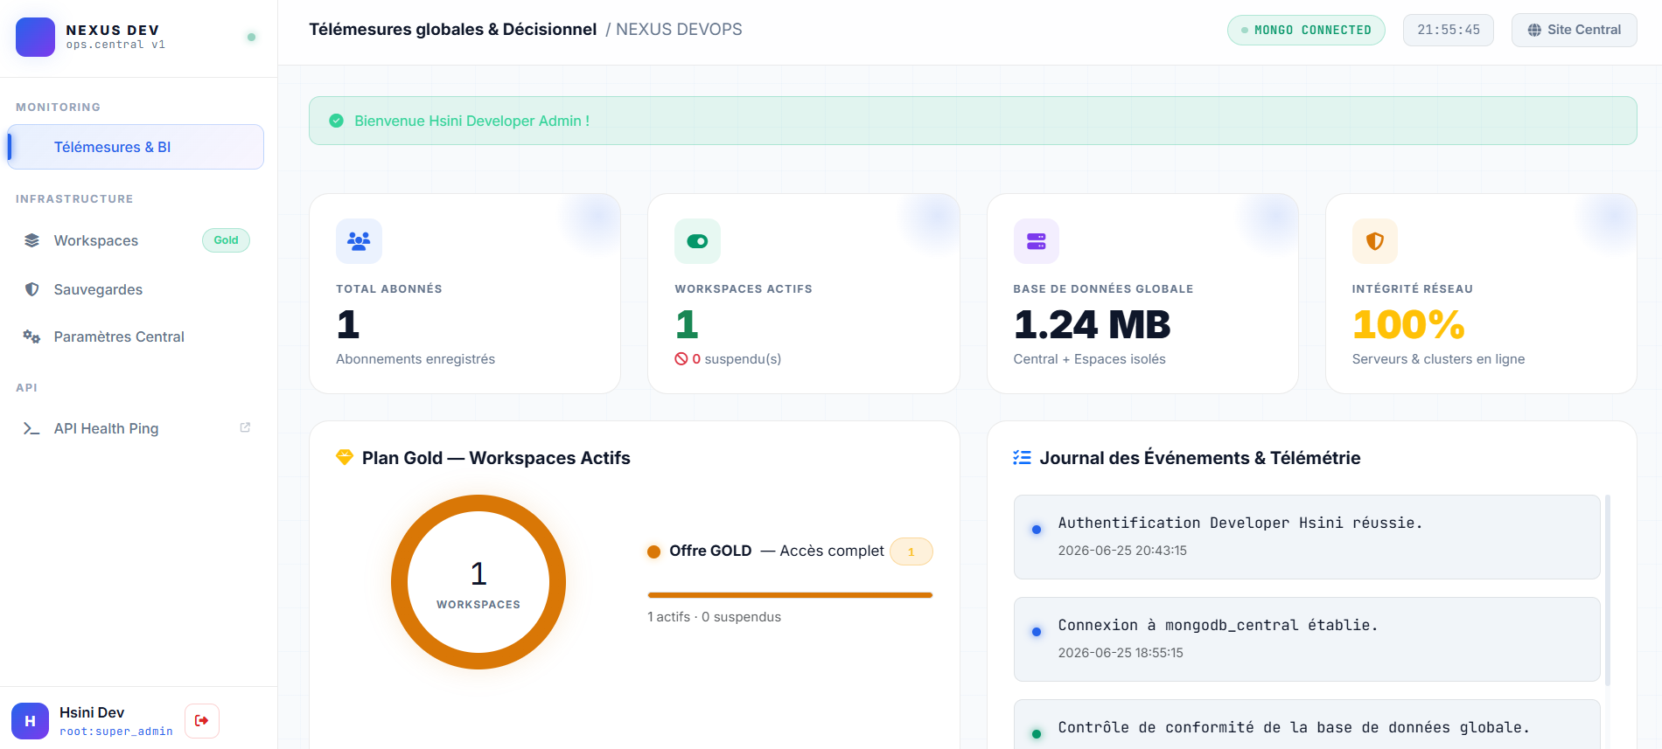Click the Sauvegardes shield icon
The image size is (1662, 749).
pos(31,289)
